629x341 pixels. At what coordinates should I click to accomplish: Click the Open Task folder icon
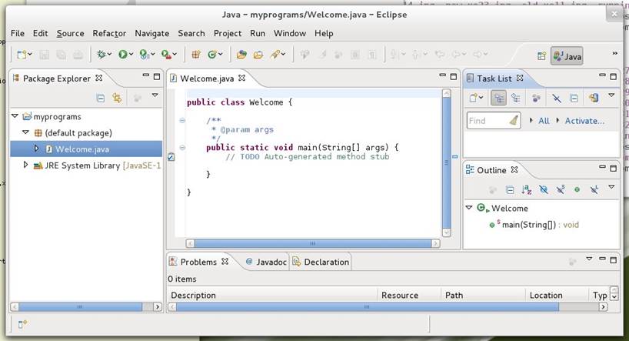pyautogui.click(x=258, y=55)
